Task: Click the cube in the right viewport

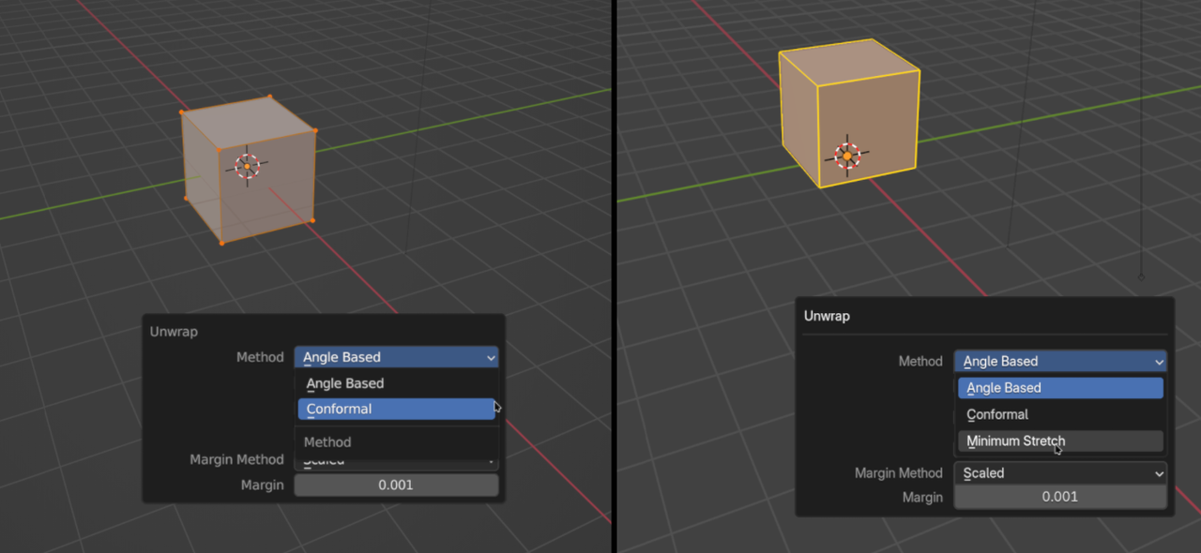Action: [x=847, y=112]
